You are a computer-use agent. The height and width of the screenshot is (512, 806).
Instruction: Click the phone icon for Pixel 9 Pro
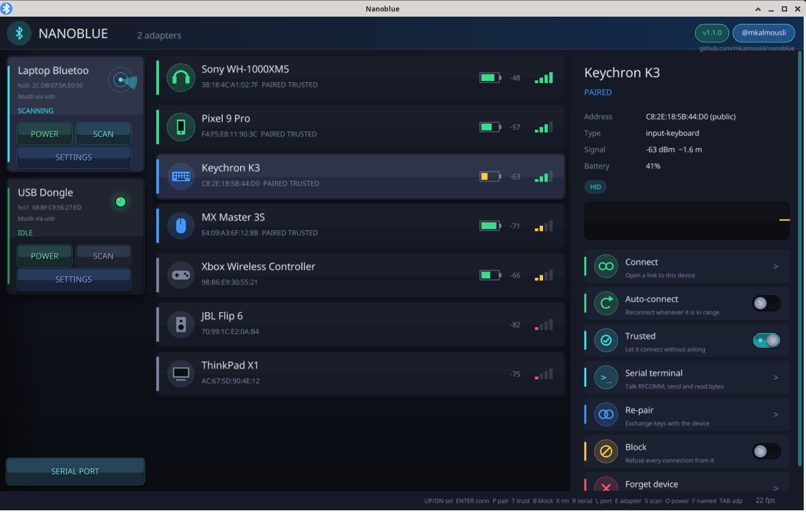point(181,127)
